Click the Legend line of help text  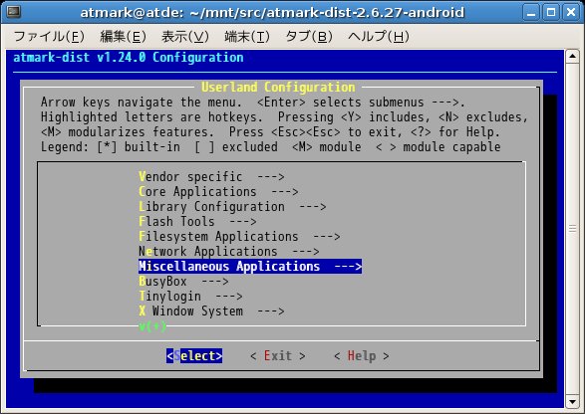coord(270,147)
